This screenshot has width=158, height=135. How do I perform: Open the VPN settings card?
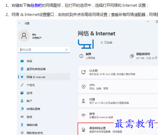point(118,87)
